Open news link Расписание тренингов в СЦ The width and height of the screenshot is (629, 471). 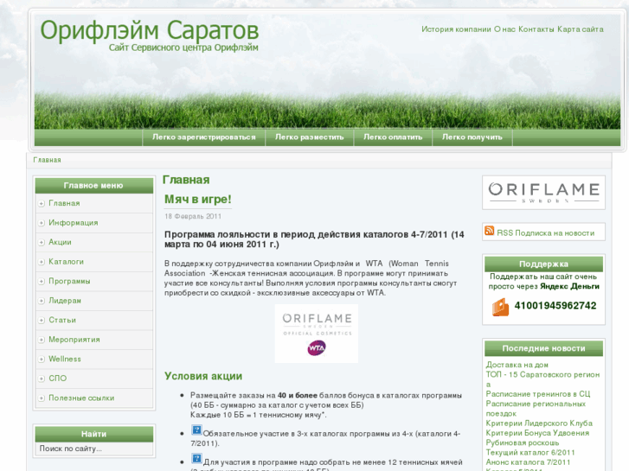pos(538,394)
